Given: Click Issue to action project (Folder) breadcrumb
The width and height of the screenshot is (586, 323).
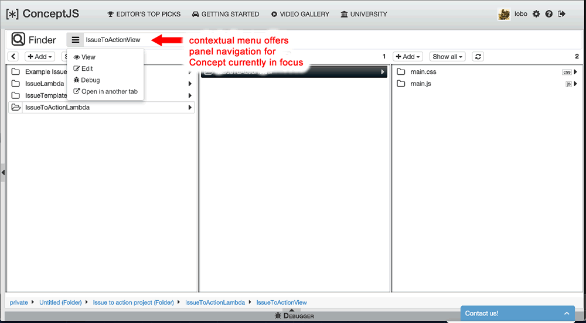Looking at the screenshot, I should coord(134,303).
